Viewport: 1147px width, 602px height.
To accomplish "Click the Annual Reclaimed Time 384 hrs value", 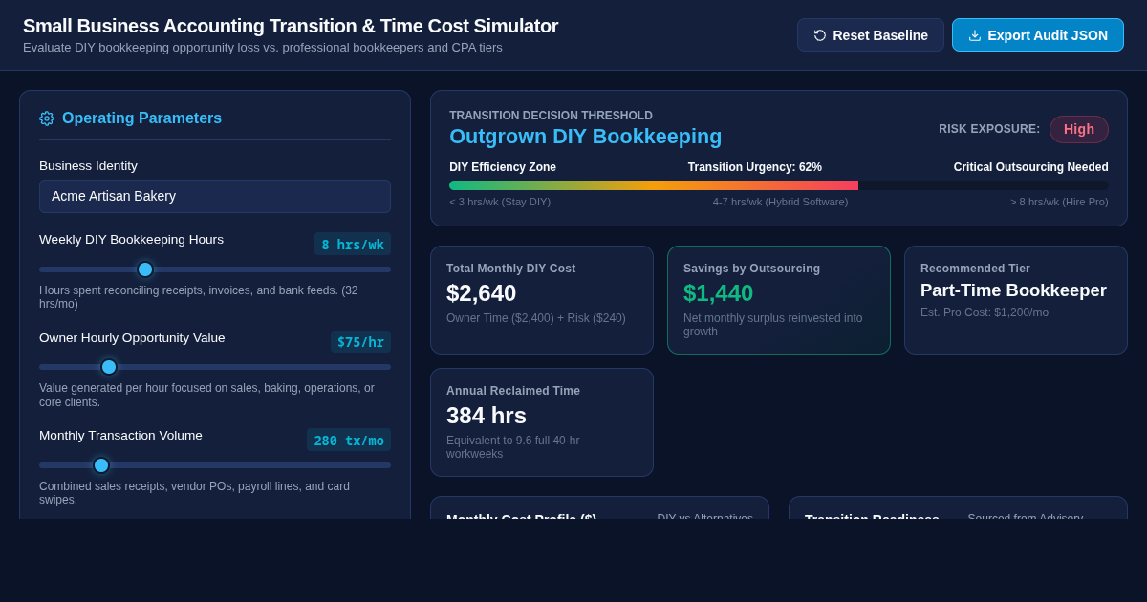I will click(487, 416).
